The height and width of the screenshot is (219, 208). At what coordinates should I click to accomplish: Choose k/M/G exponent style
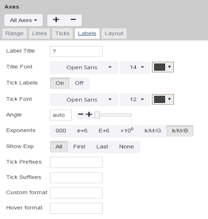(153, 131)
